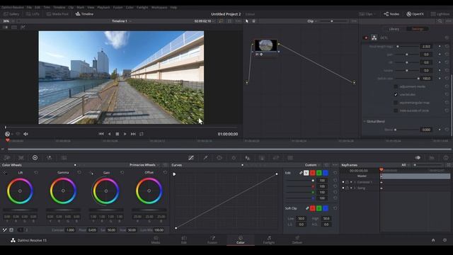Reset the Gain color wheel
This screenshot has width=453, height=255.
[122, 172]
